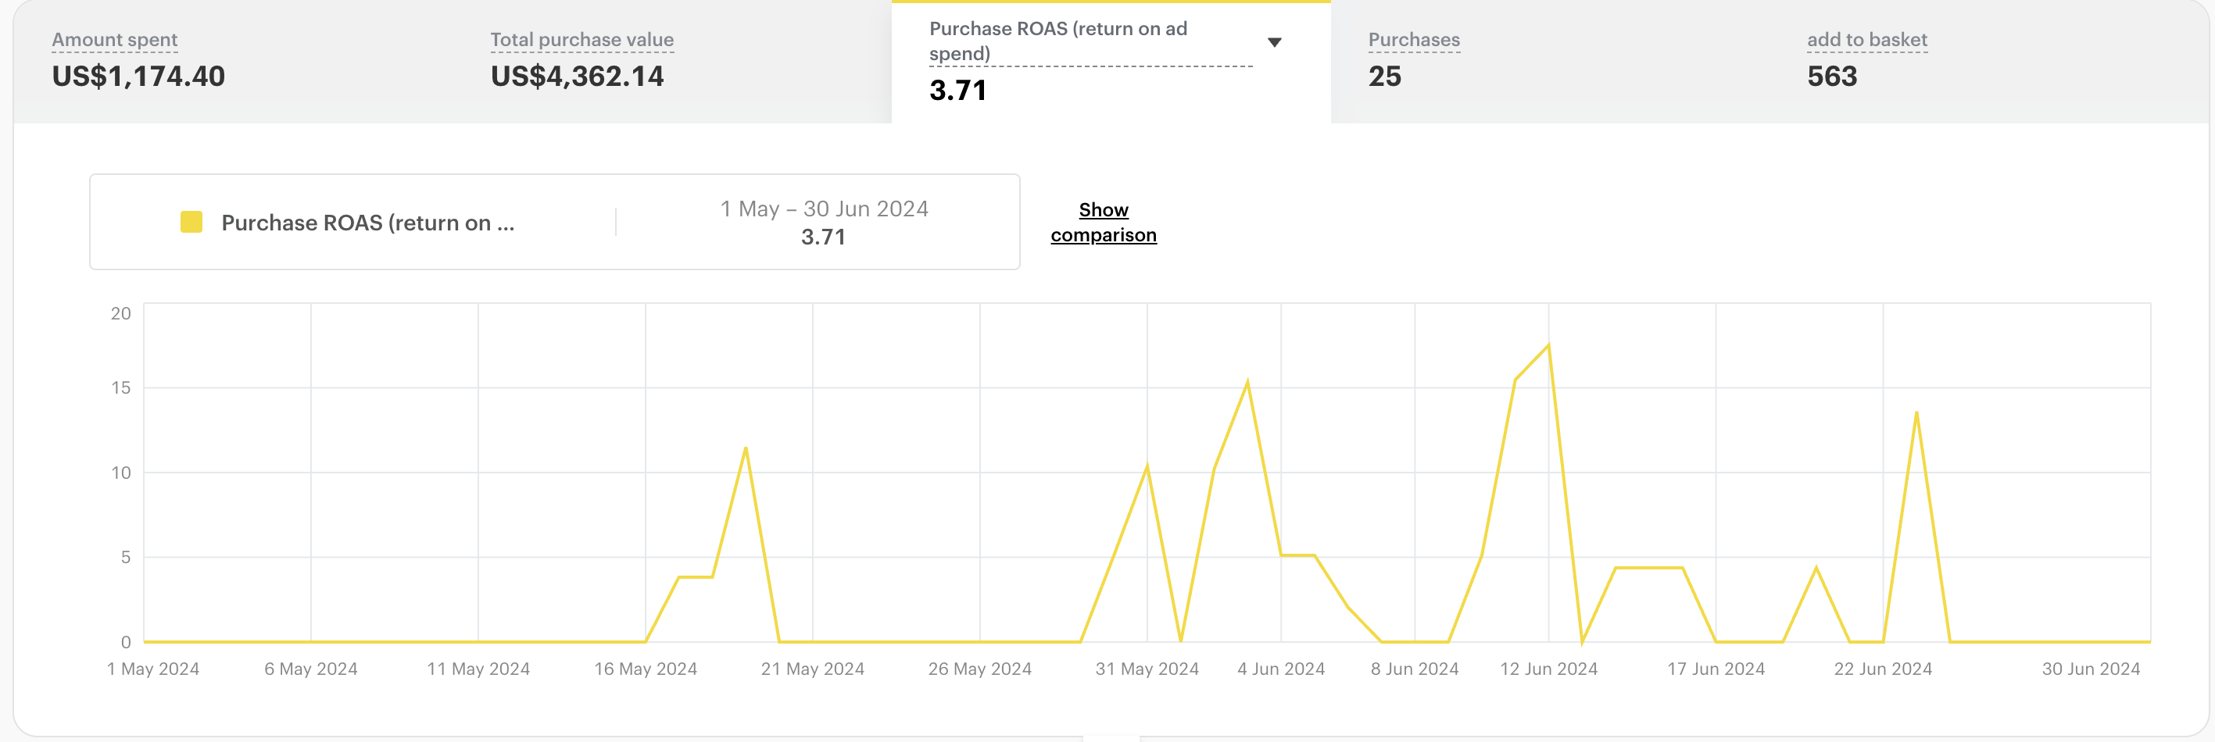Click the 17 Jun 2024 axis label

pos(1716,669)
